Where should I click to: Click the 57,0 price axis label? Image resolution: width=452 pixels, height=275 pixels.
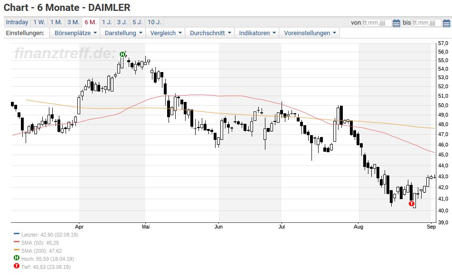click(443, 43)
